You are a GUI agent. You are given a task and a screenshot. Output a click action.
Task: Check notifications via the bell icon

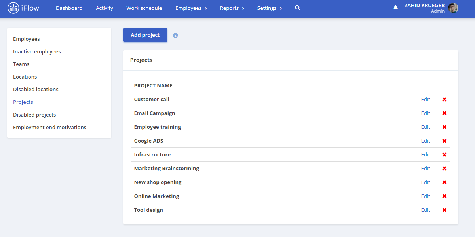tap(396, 8)
